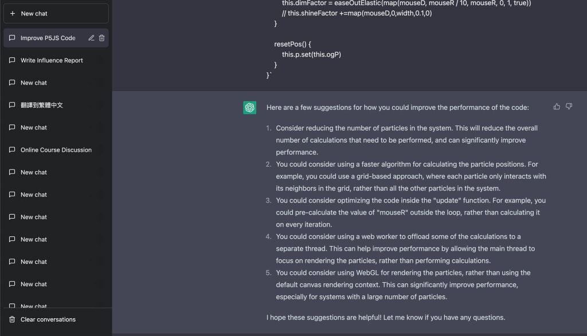Open the New chat below 翻譯到繁體中文
587x336 pixels.
pos(56,128)
